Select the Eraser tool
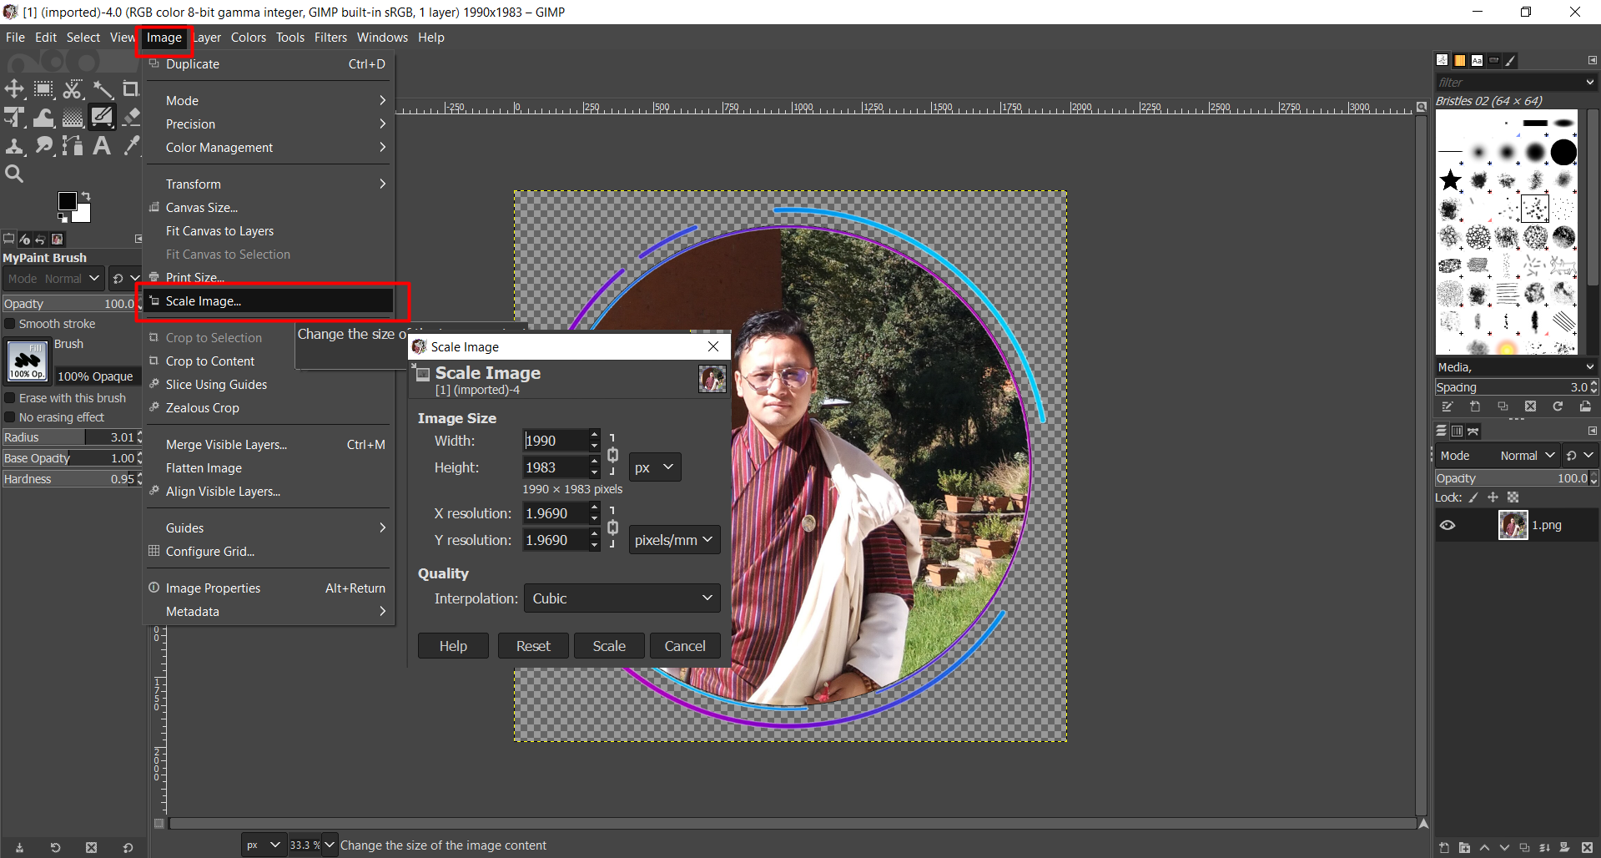This screenshot has height=858, width=1601. tap(131, 117)
